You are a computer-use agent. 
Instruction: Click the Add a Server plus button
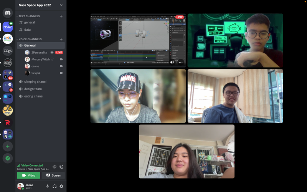click(x=8, y=146)
